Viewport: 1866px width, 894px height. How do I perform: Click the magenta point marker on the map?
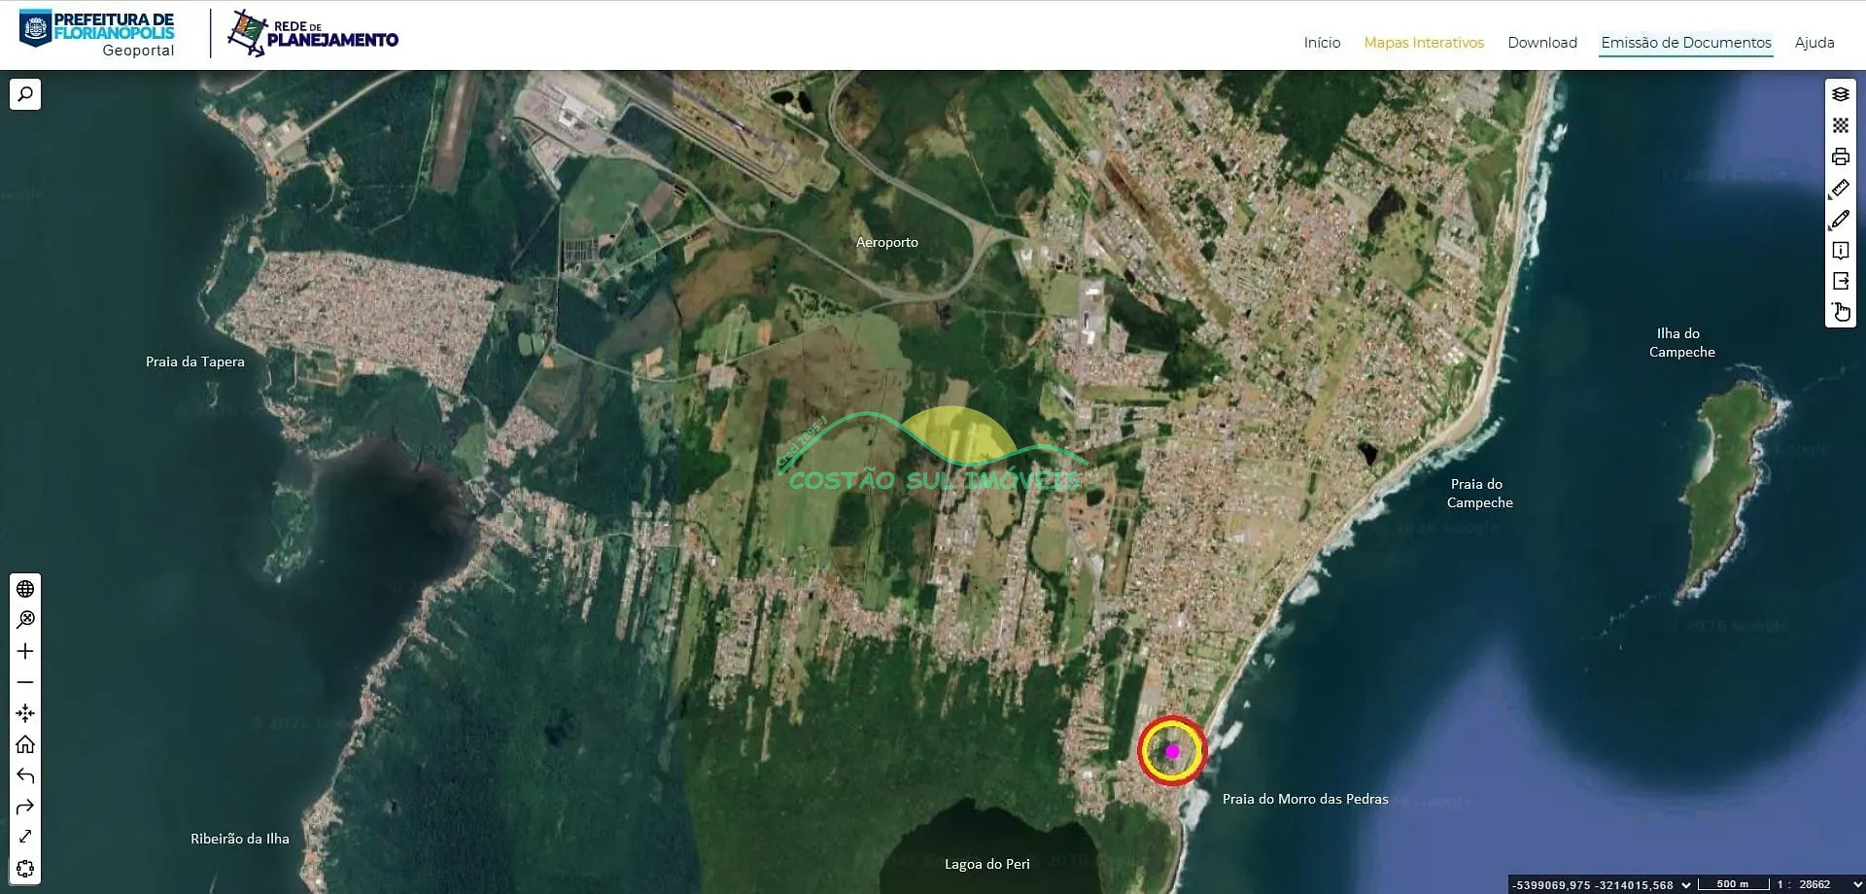pos(1172,751)
